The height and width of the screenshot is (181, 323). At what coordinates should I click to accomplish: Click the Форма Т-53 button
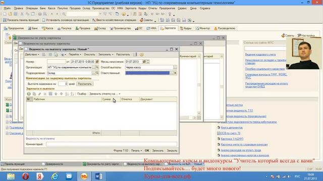(x=121, y=151)
